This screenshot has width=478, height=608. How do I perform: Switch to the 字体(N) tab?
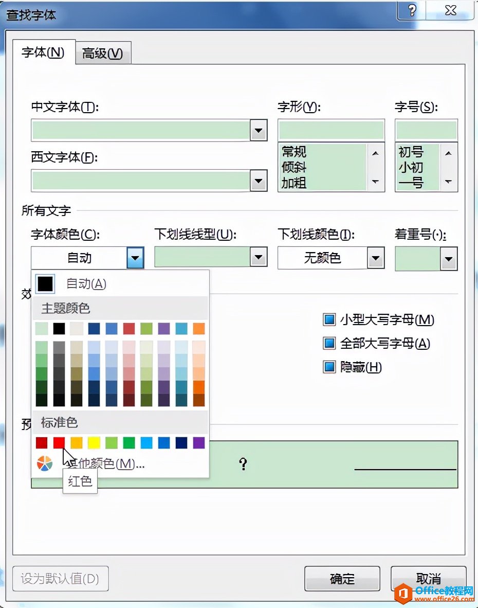[43, 52]
